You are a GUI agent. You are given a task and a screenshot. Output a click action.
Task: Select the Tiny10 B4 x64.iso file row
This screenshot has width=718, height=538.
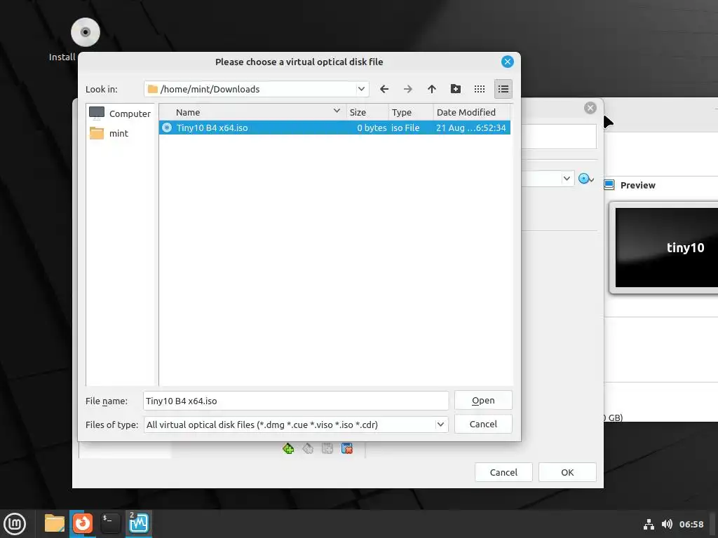334,127
